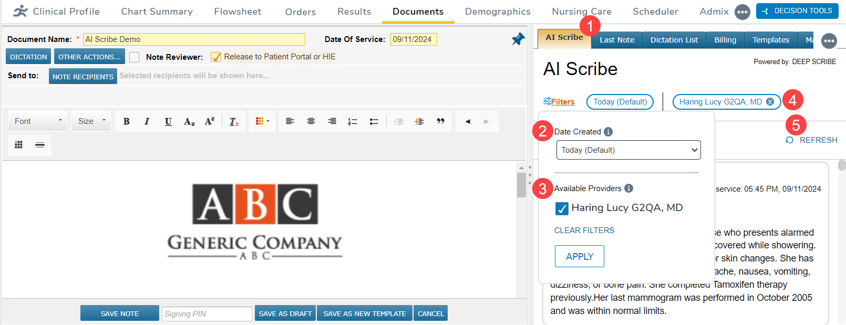Insert a numbered list
846x325 pixels.
point(353,121)
